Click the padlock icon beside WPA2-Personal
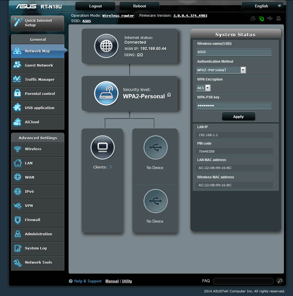Screen dimensions: 293x296 pyautogui.click(x=169, y=95)
